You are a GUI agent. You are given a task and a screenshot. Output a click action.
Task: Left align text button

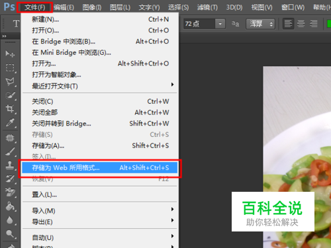288,24
